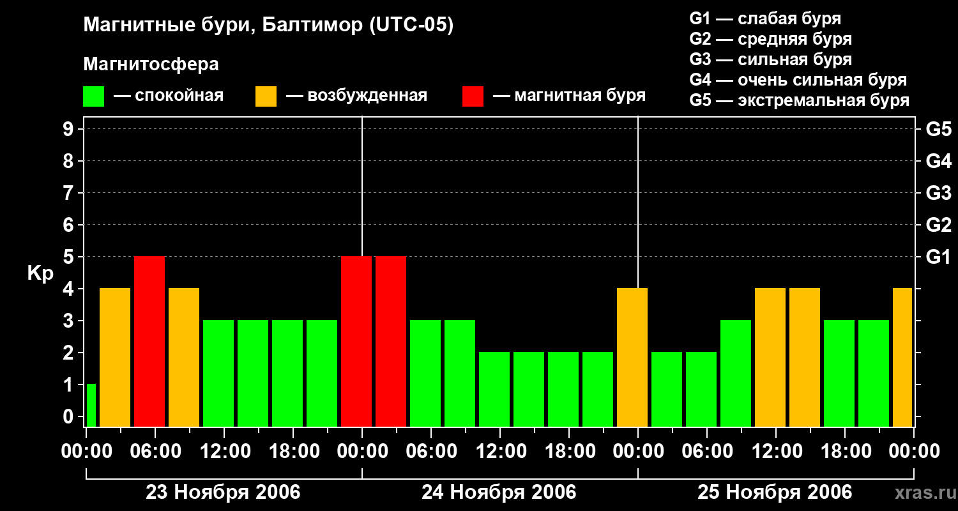Click the 'G5 — экстремальная буря' legend line

pos(800,100)
